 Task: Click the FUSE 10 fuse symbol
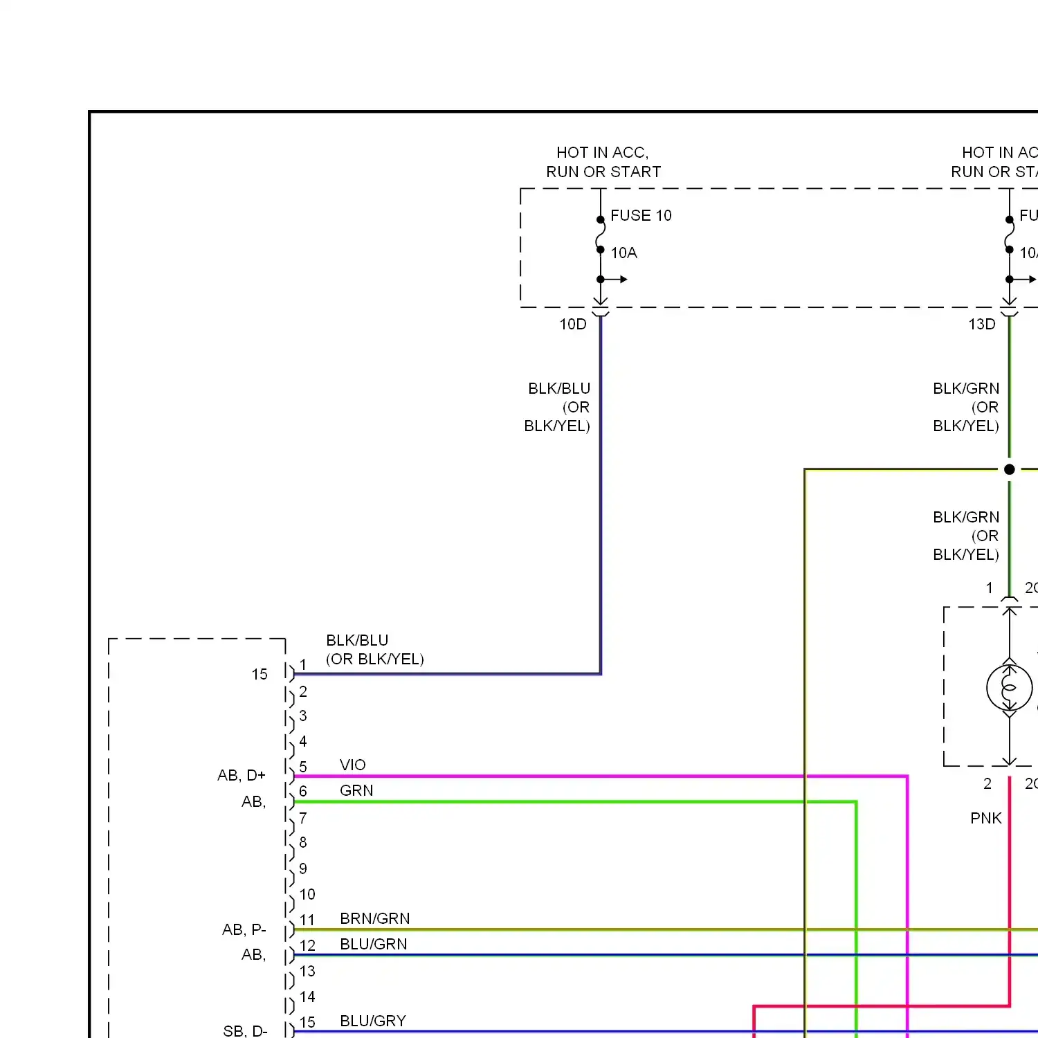pos(601,235)
